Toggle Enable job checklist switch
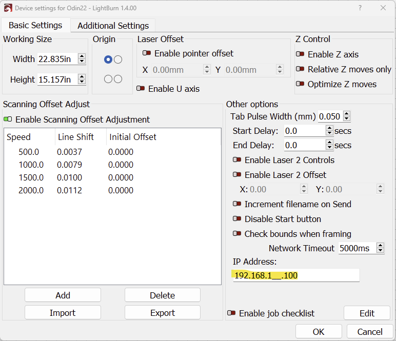 231,313
